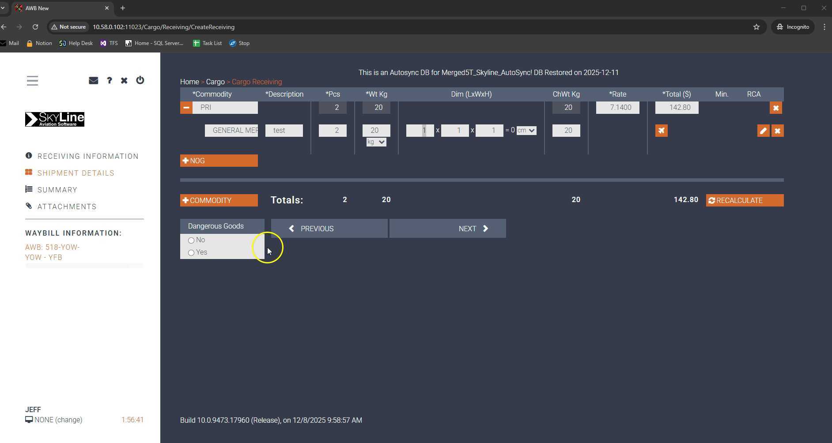Select No for Dangerous Goods
The height and width of the screenshot is (443, 832).
(x=191, y=240)
